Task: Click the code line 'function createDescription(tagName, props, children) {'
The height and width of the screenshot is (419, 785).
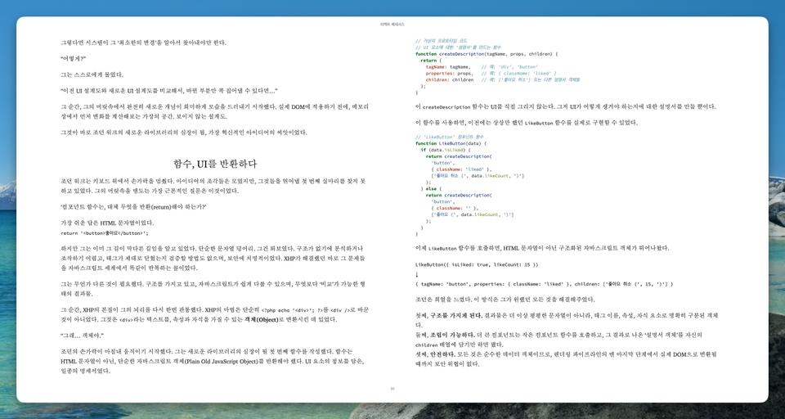Action: [486, 54]
